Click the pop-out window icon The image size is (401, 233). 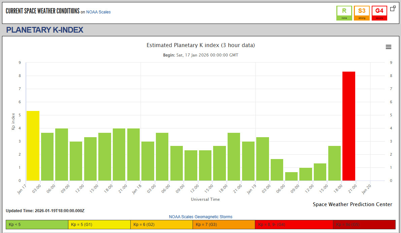[393, 9]
